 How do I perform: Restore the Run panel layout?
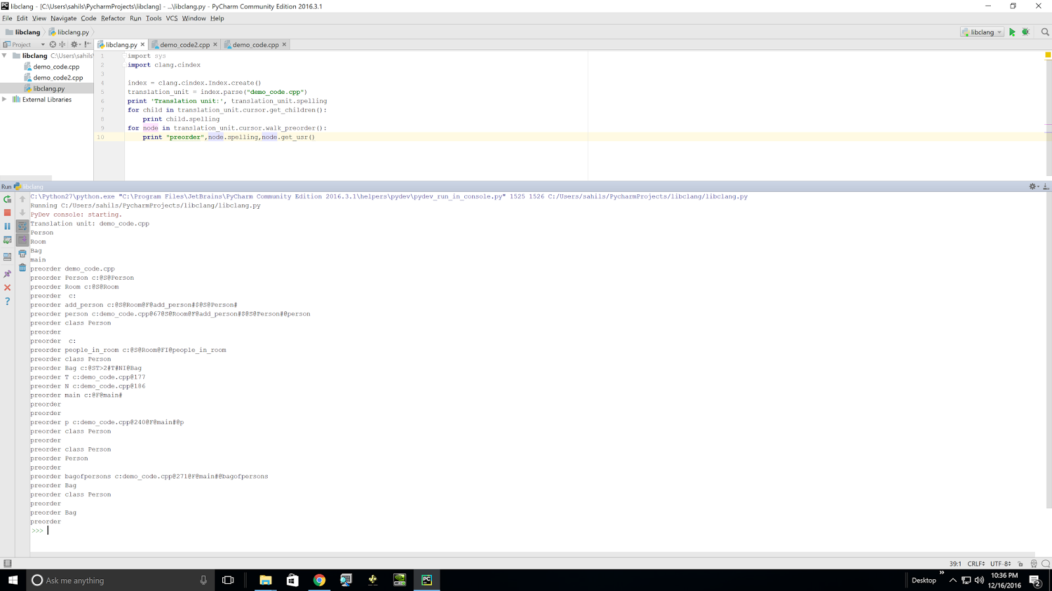pyautogui.click(x=7, y=257)
